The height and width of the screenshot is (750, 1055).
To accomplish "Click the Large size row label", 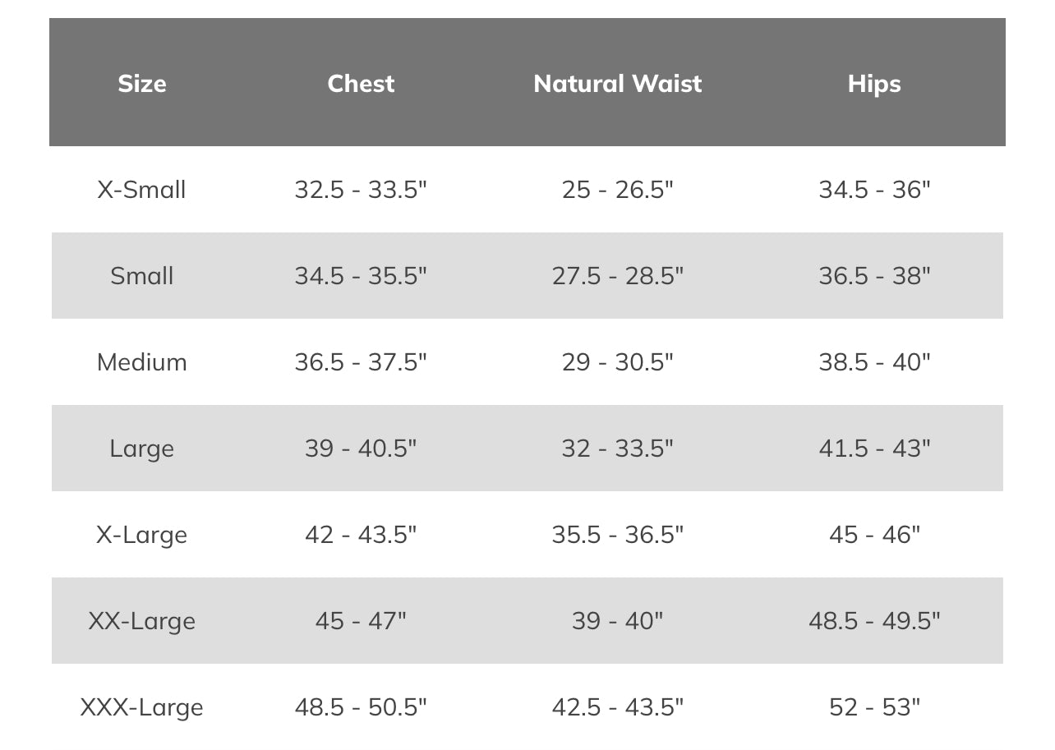I will point(142,449).
